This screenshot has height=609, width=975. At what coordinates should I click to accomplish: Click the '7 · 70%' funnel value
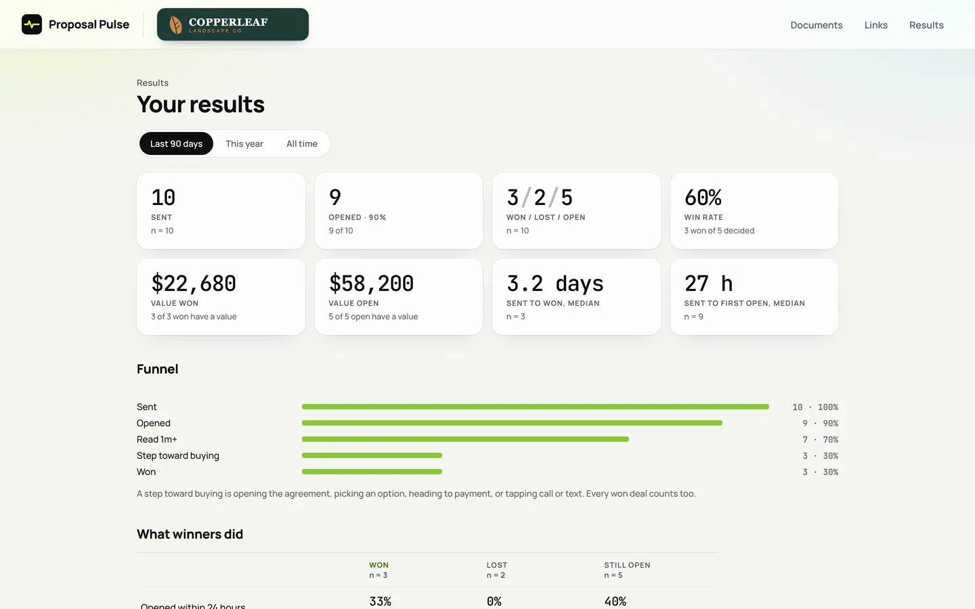tap(820, 440)
